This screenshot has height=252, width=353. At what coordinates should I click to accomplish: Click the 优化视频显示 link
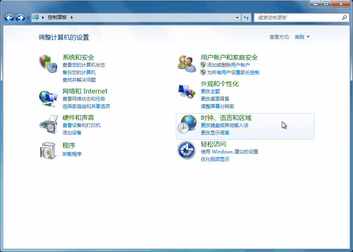point(215,159)
